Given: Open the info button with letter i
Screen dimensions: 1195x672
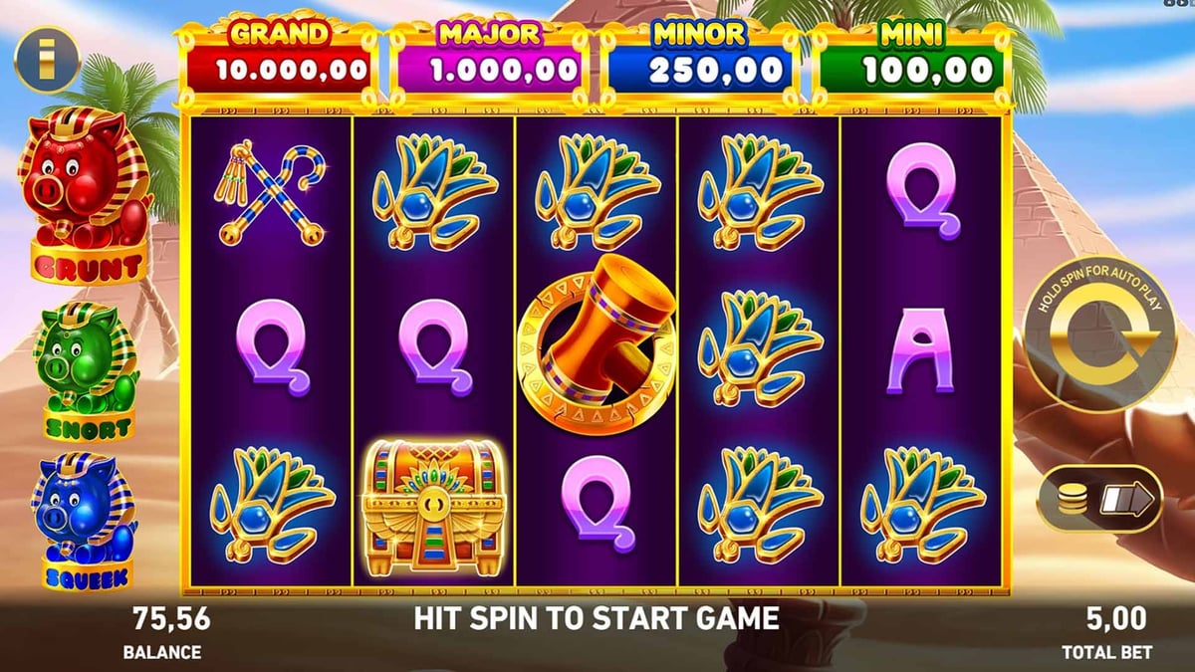Looking at the screenshot, I should click(x=46, y=61).
